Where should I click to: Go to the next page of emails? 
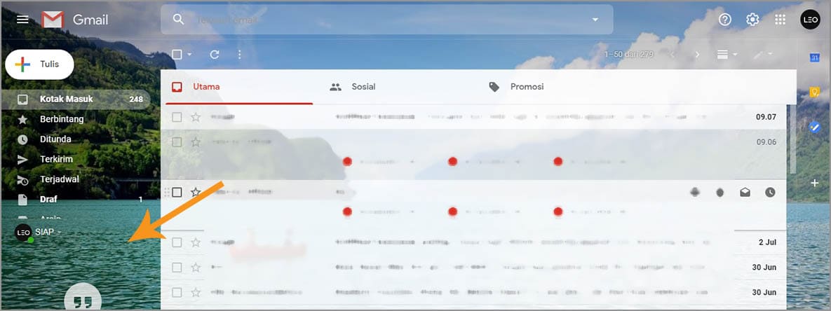[x=698, y=55]
